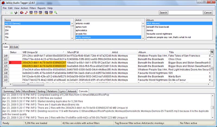Click the red car toolbar icon
The height and width of the screenshot is (127, 217).
pos(22,13)
